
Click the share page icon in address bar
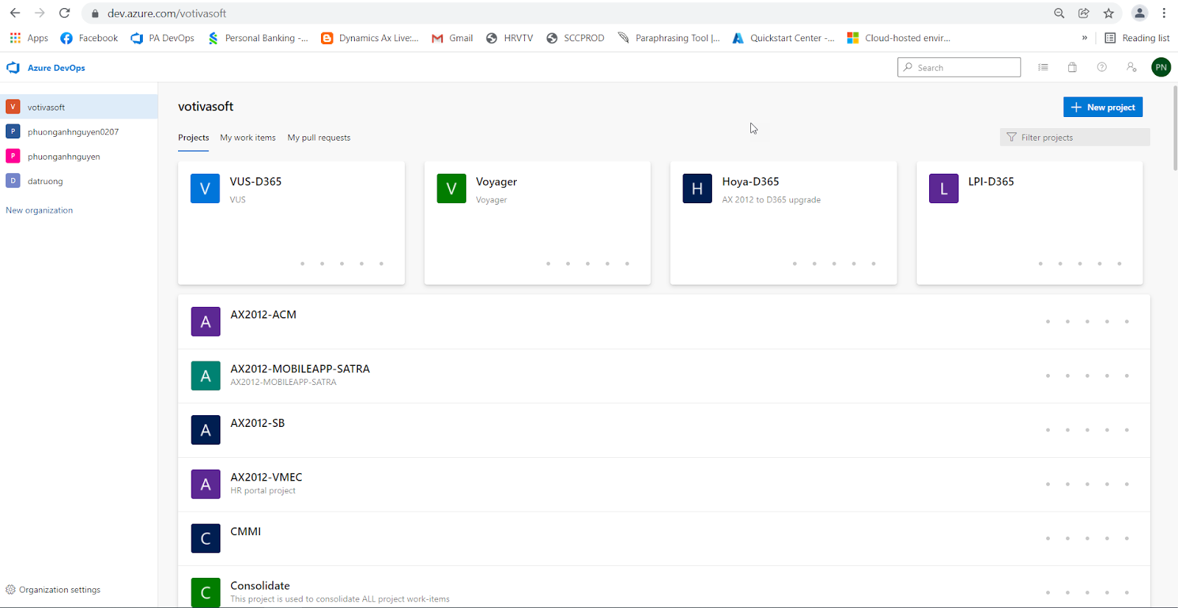[x=1084, y=13]
